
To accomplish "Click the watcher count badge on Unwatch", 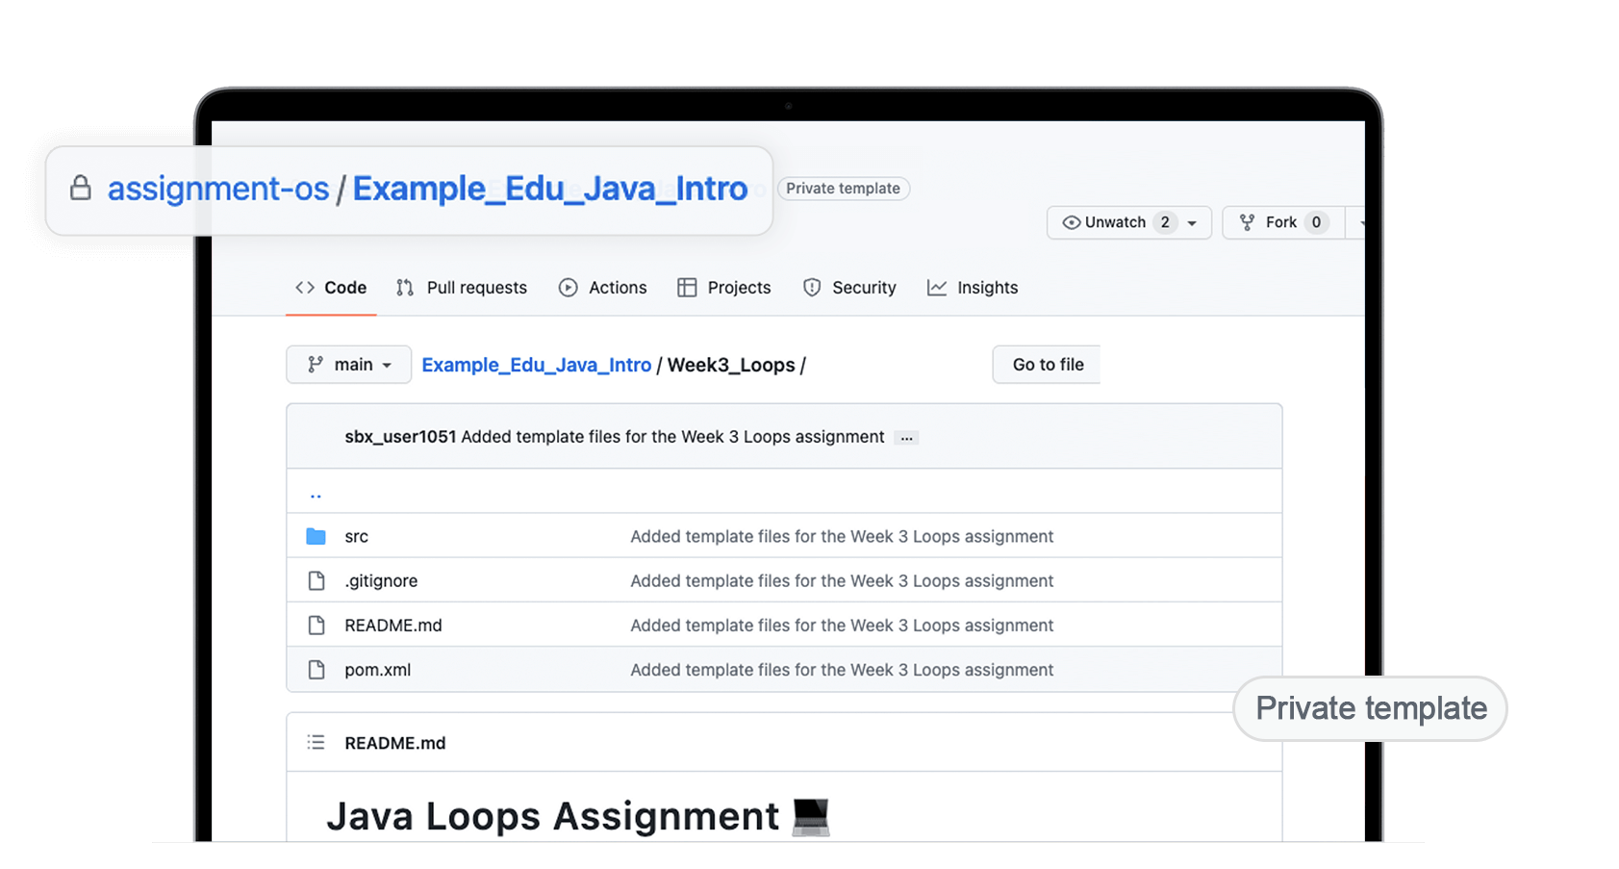I will [1164, 222].
